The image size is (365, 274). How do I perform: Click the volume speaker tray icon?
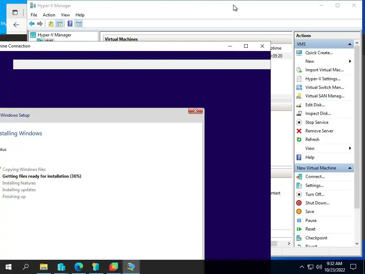pos(319,267)
